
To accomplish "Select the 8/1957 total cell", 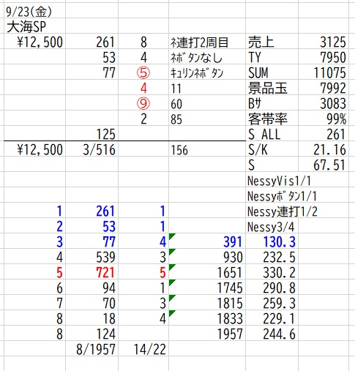I will click(96, 350).
